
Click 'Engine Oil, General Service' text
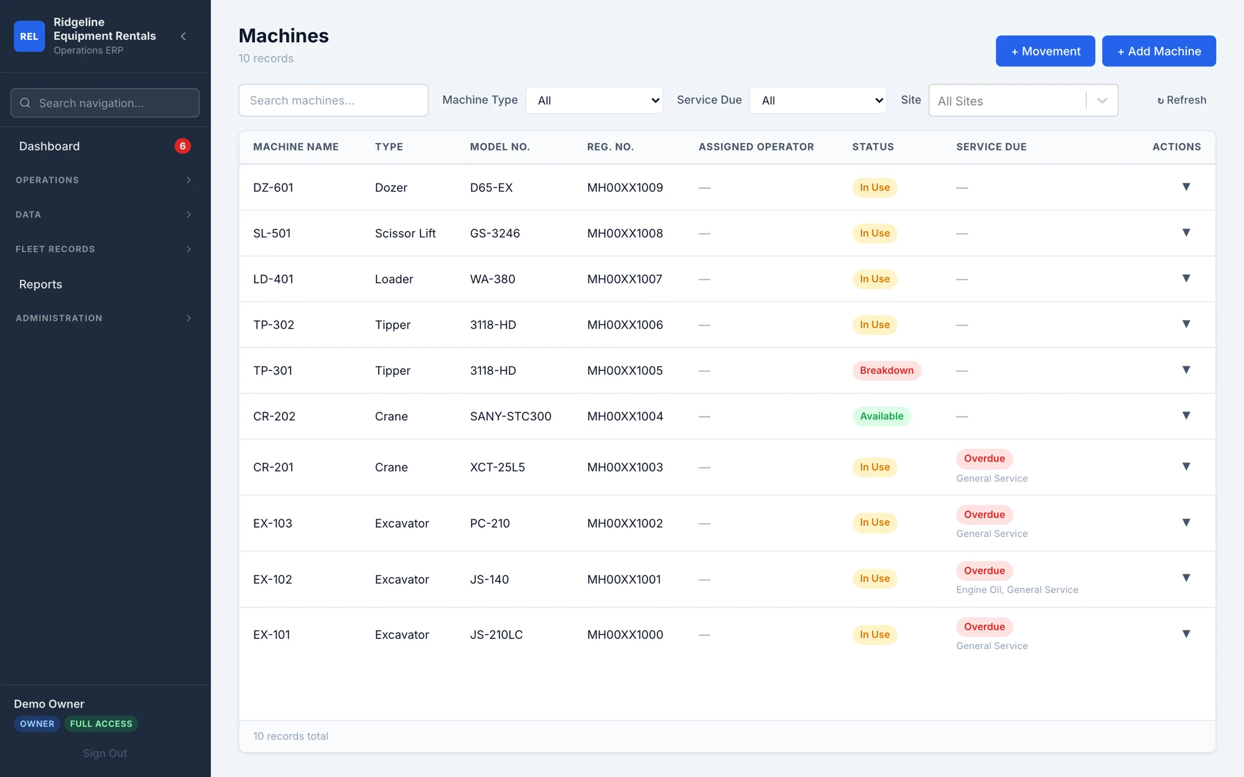point(1017,590)
